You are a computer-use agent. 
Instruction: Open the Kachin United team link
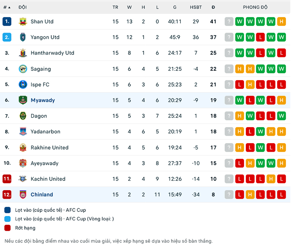48,179
